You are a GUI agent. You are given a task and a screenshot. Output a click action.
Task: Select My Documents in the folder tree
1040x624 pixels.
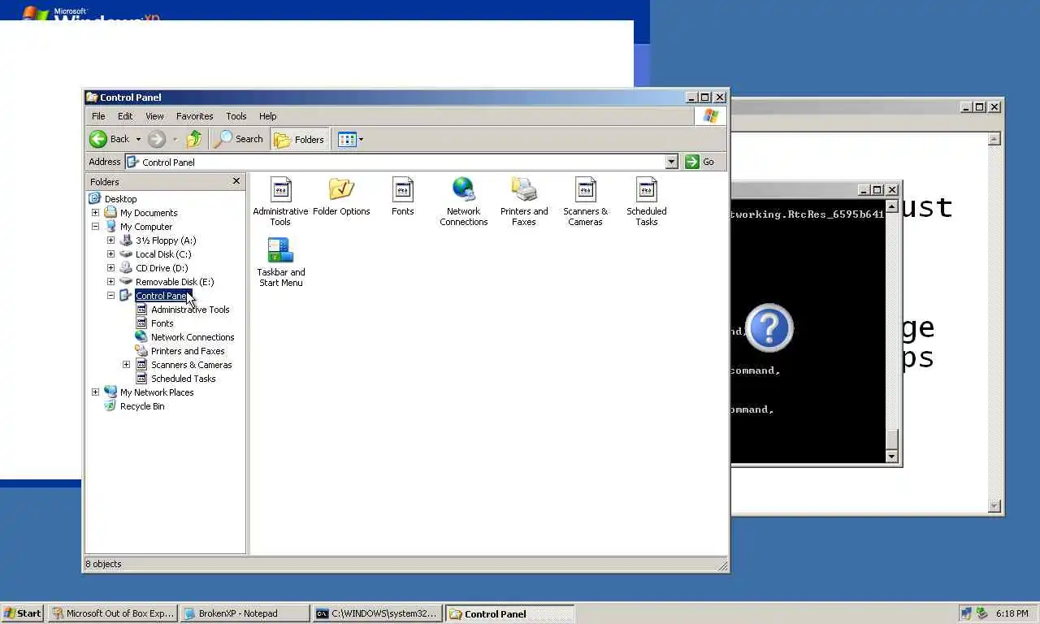click(x=149, y=213)
